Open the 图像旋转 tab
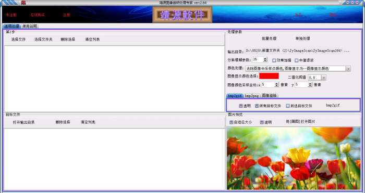 click(270, 95)
